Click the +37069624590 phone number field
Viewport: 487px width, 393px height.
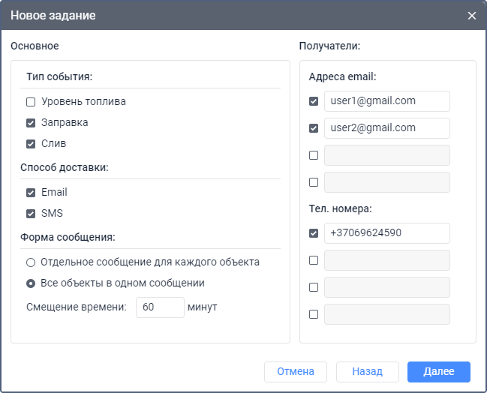tap(386, 233)
